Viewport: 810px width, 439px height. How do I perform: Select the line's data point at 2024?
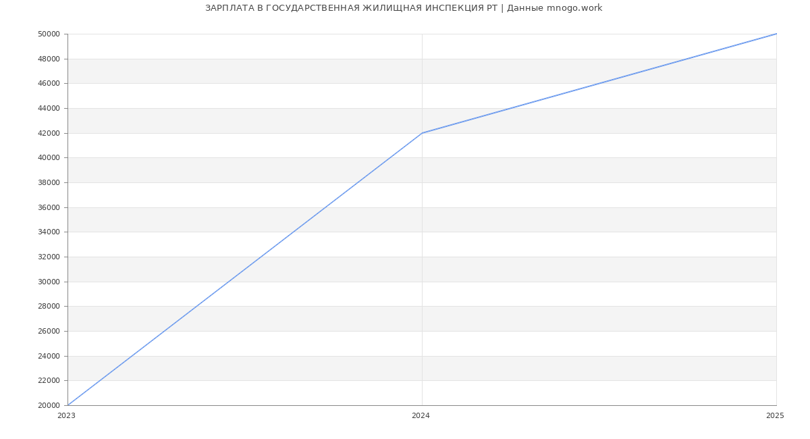[422, 133]
